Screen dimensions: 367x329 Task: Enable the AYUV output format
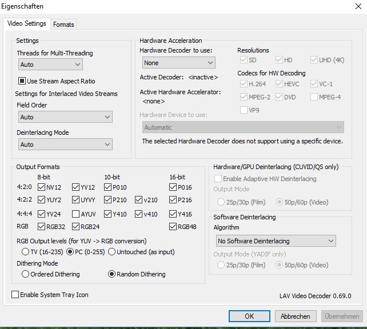click(x=75, y=214)
